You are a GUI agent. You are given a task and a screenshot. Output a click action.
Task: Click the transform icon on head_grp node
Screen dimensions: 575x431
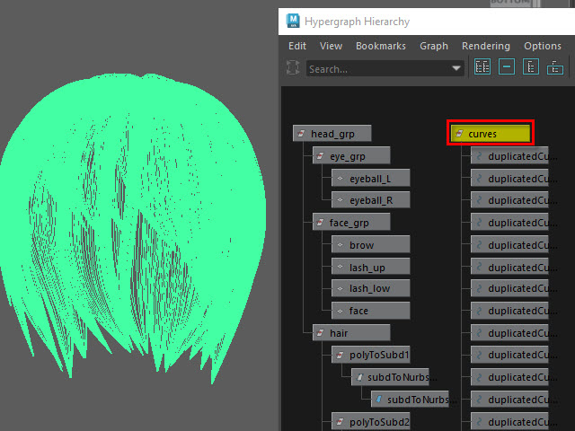point(302,134)
